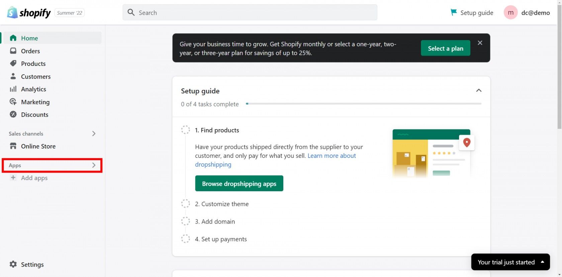Open Analytics via its bar chart icon
The height and width of the screenshot is (277, 562).
click(x=13, y=89)
